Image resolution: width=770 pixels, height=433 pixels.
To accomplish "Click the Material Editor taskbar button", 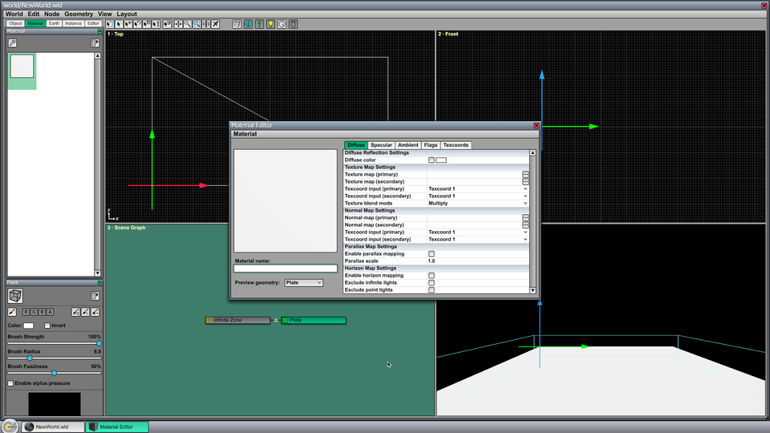I will pyautogui.click(x=117, y=427).
